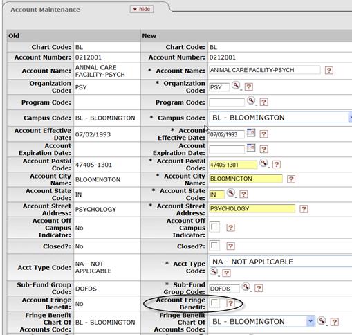Open help for Account City Name

pos(291,179)
